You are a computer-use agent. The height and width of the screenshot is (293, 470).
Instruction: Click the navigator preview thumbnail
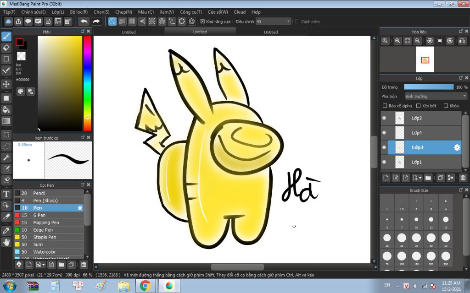(425, 60)
